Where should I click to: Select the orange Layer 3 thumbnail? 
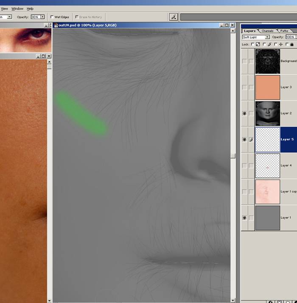pos(267,87)
